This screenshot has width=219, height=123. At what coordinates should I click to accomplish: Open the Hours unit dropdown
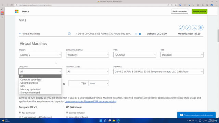point(99,83)
